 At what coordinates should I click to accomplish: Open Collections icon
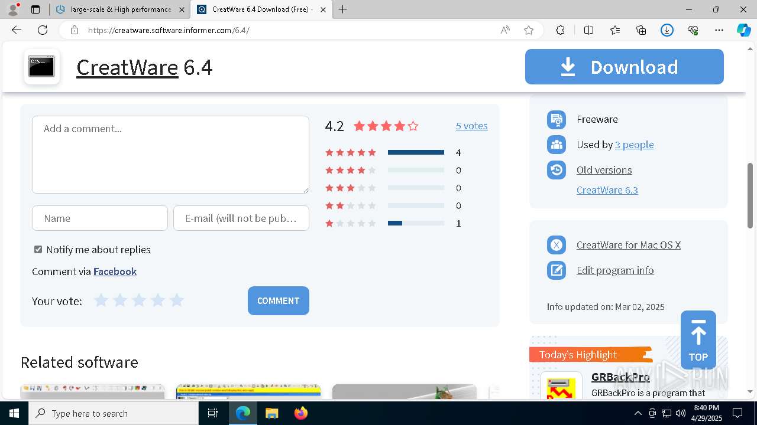pyautogui.click(x=641, y=30)
